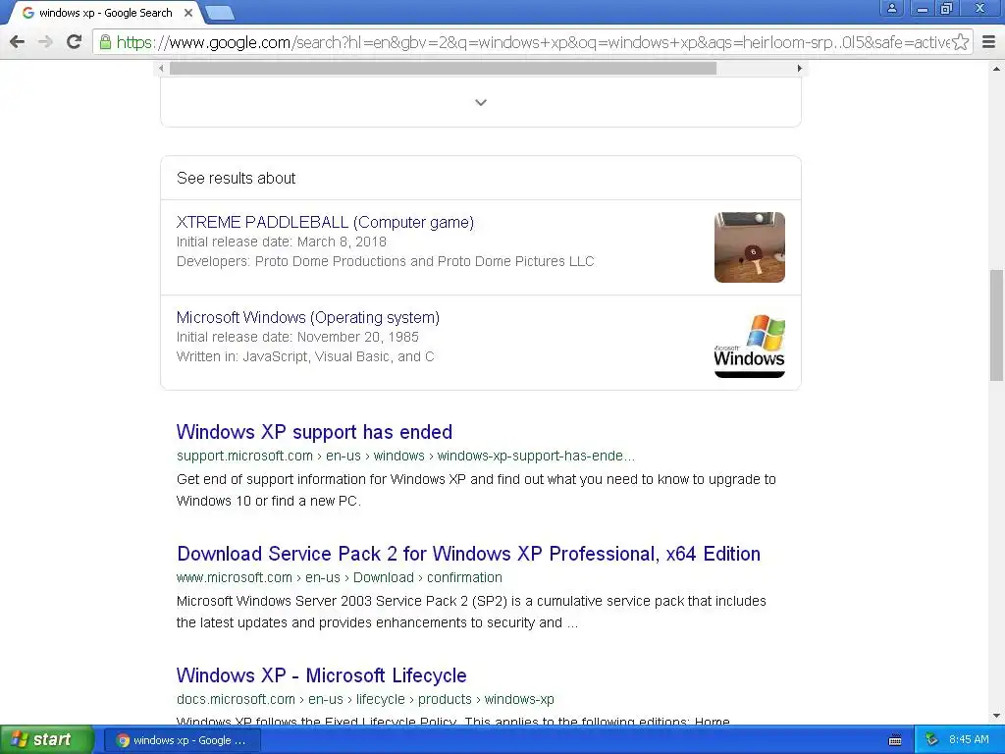Click the horizontal scrollbar thumb

443,68
